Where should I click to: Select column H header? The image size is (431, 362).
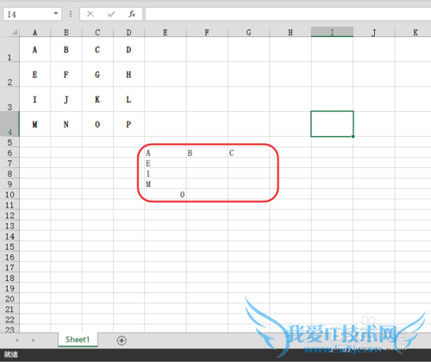click(290, 32)
